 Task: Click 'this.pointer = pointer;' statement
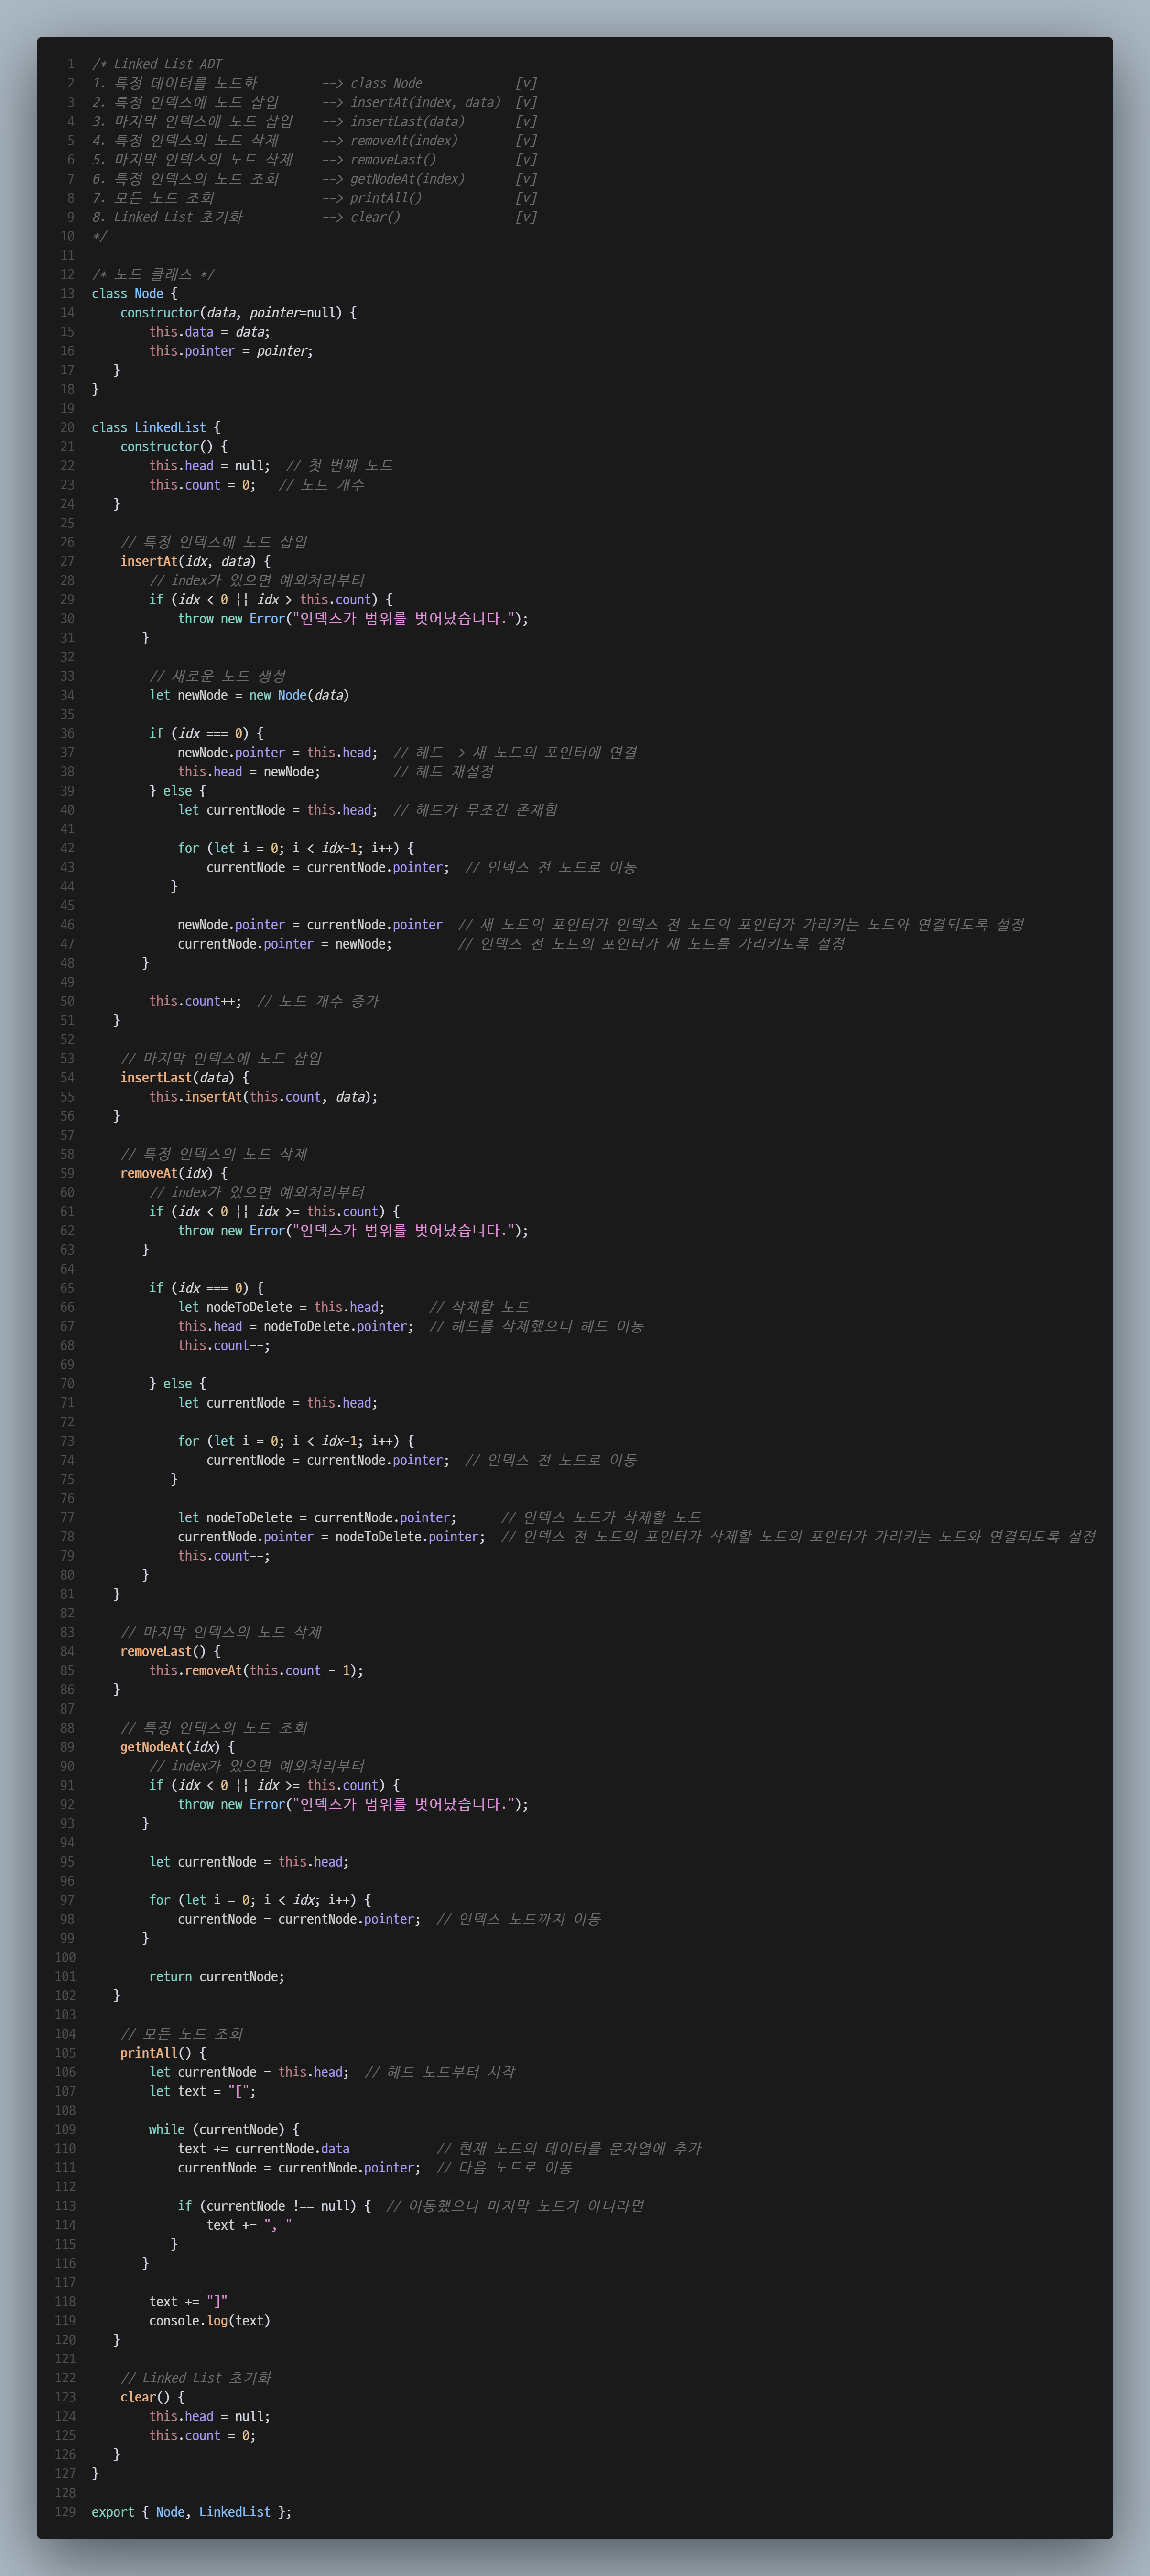(231, 351)
